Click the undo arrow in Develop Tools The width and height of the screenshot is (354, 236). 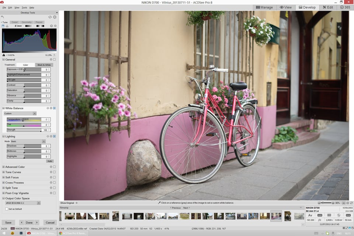point(3,17)
